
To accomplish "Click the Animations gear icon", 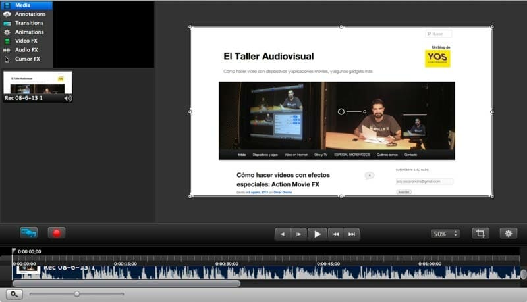I will tap(7, 32).
